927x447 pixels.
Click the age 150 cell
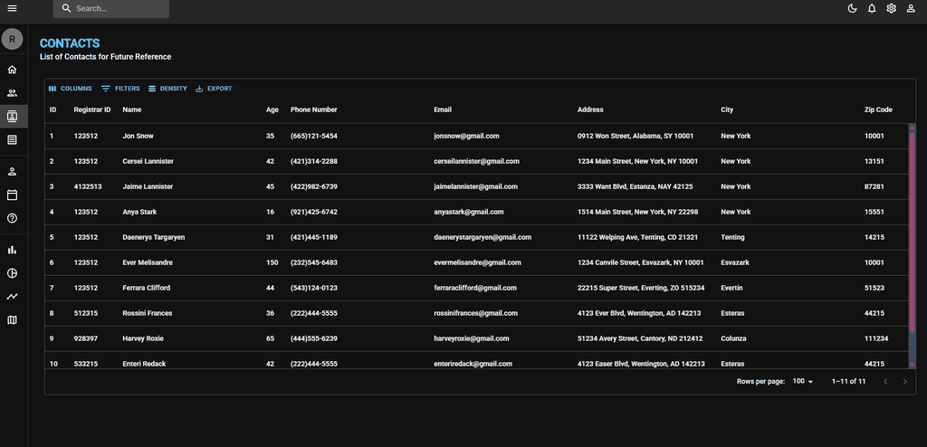(x=272, y=262)
